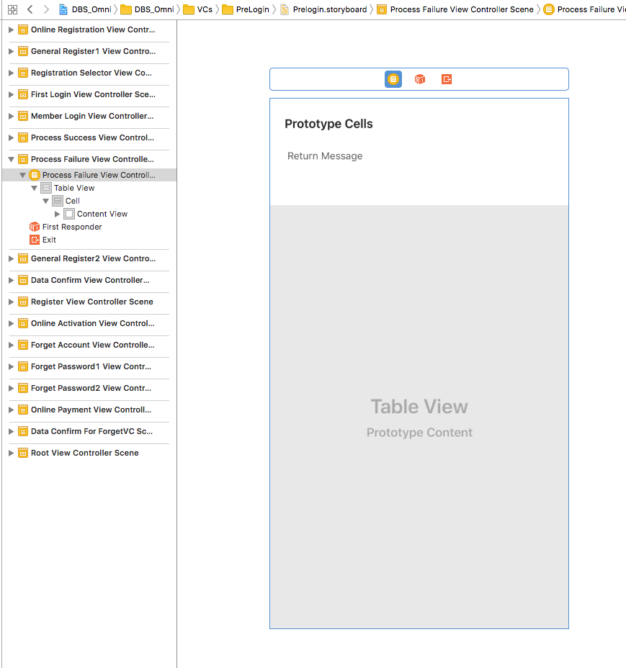Click scene icon of Member Login View Controller
Viewport: 626px width, 668px height.
[23, 116]
